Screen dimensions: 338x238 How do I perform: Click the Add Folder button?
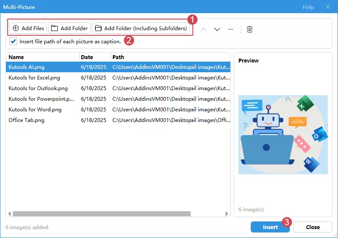click(x=69, y=28)
